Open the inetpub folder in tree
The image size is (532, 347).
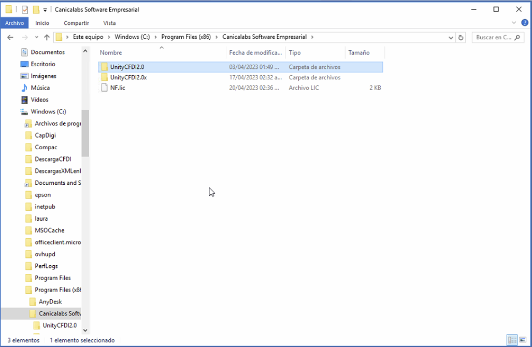[45, 207]
